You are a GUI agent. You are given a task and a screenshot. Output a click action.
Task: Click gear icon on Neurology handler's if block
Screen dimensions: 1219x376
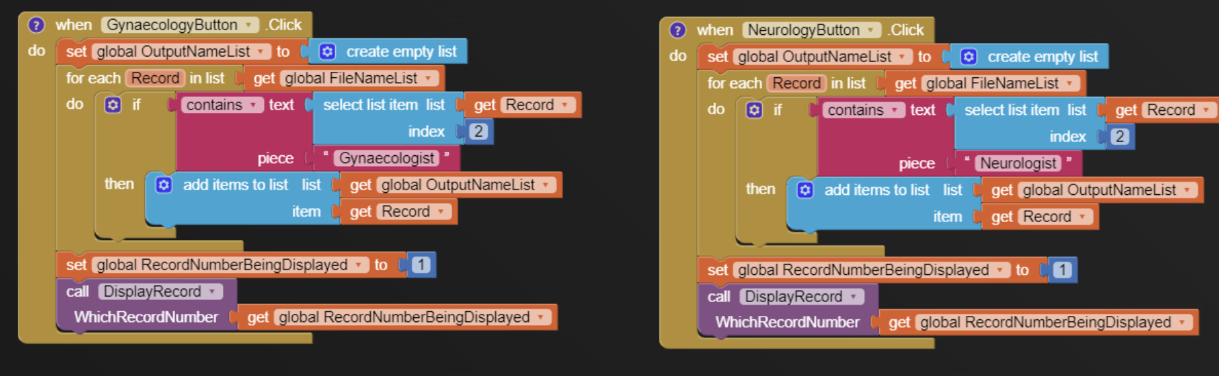tap(754, 110)
